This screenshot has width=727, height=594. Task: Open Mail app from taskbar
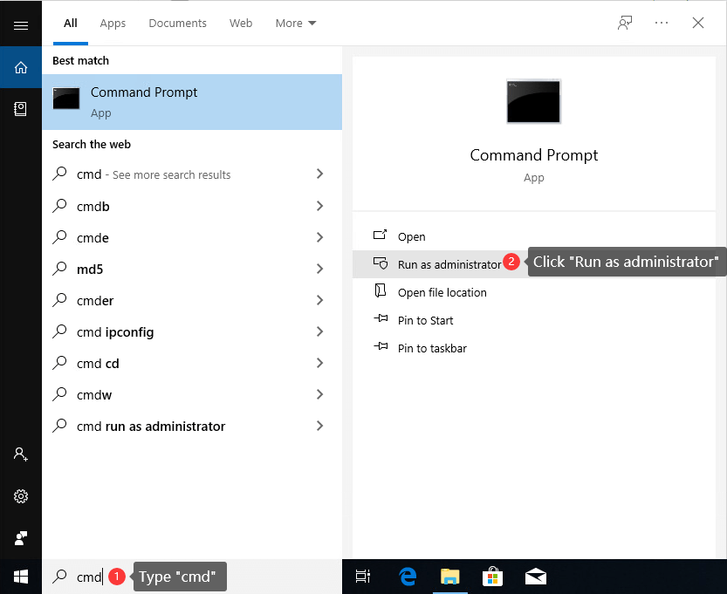(536, 577)
